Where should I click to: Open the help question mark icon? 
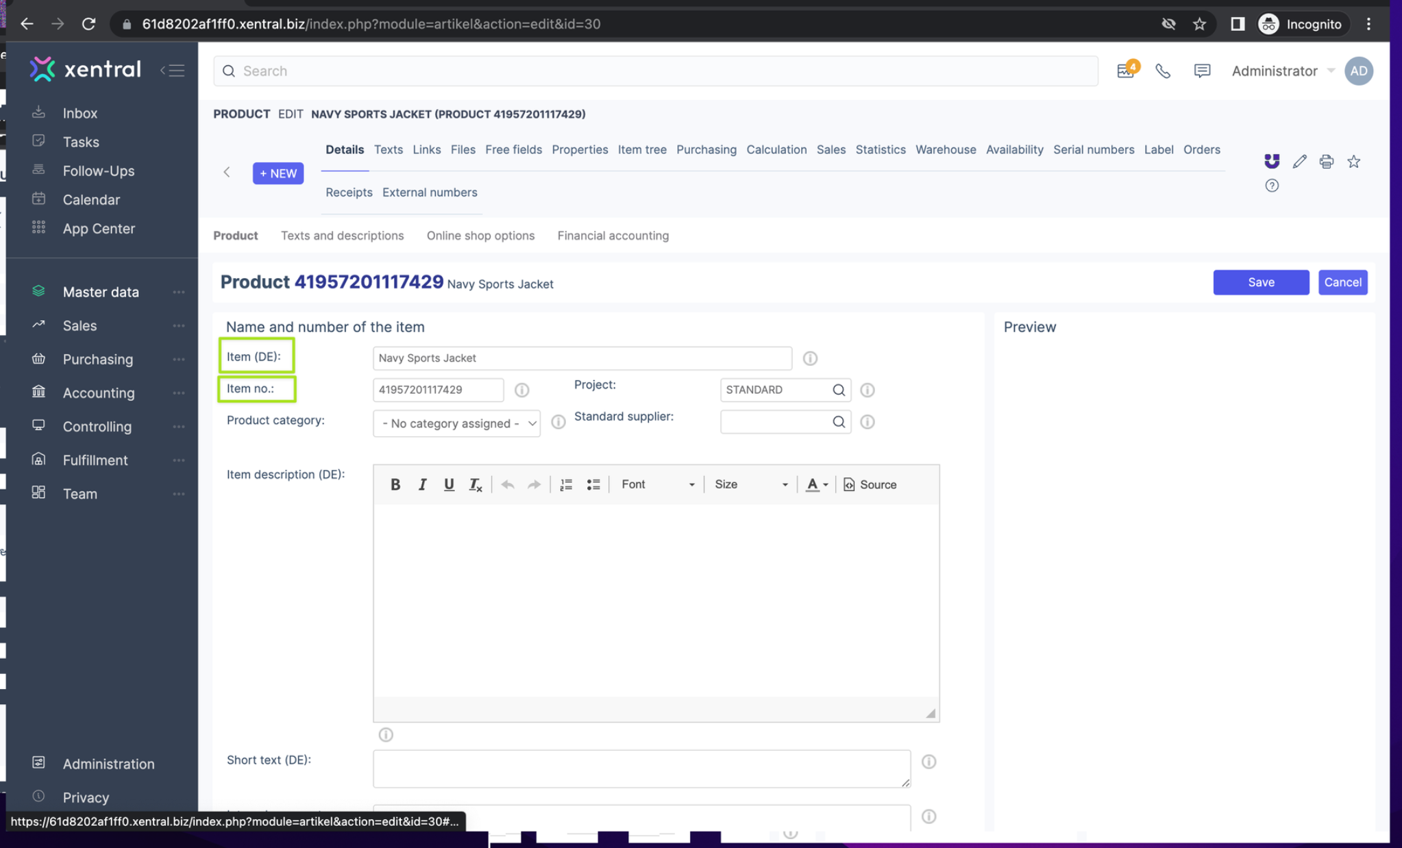click(1272, 185)
